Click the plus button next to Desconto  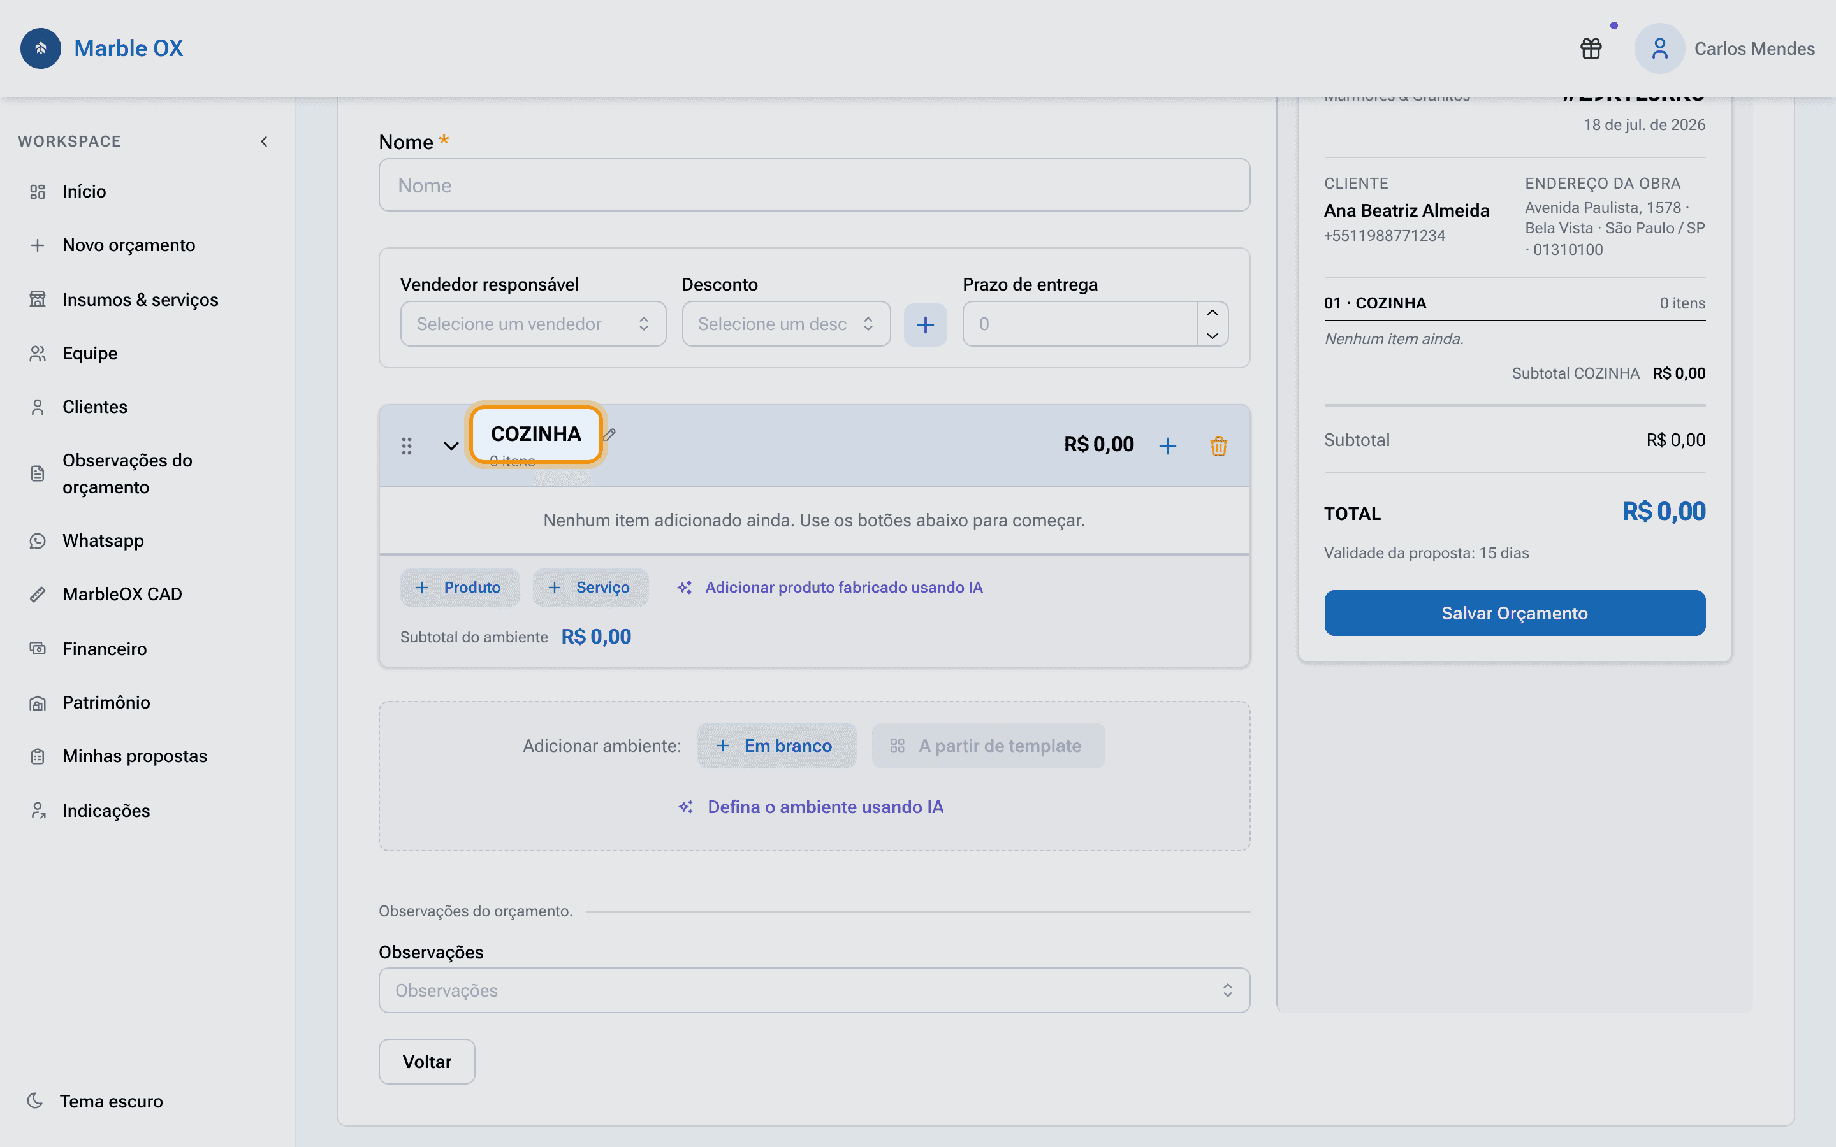[x=925, y=325]
